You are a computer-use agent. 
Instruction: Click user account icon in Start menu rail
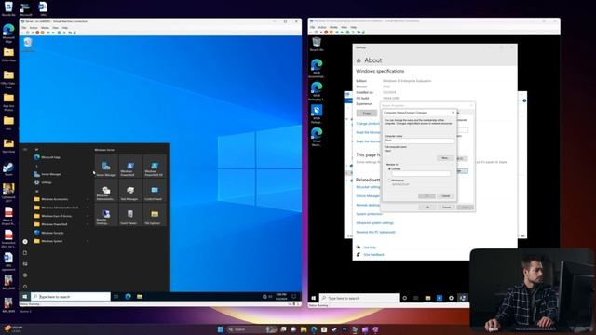(x=25, y=242)
